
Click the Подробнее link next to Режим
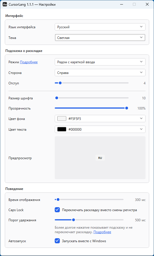29,62
